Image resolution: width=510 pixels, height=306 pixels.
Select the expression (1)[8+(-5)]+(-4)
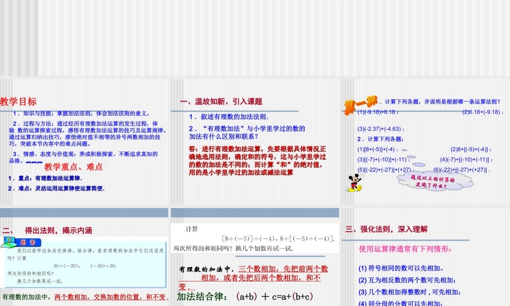377,149
